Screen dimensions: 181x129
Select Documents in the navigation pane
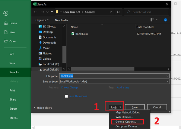47,37
